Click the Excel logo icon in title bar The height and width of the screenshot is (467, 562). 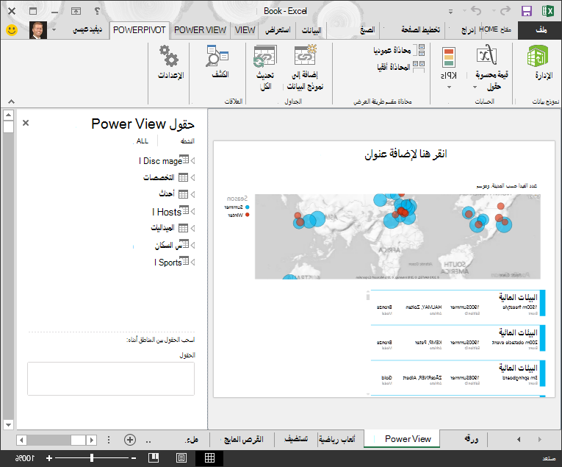pyautogui.click(x=547, y=11)
